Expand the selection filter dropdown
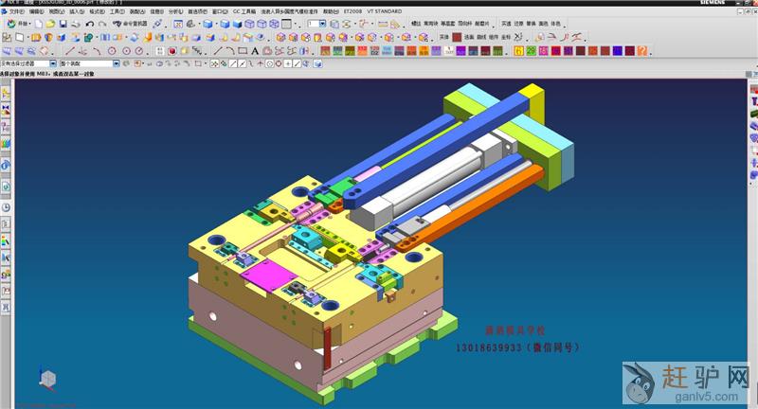758x409 pixels. (x=53, y=63)
